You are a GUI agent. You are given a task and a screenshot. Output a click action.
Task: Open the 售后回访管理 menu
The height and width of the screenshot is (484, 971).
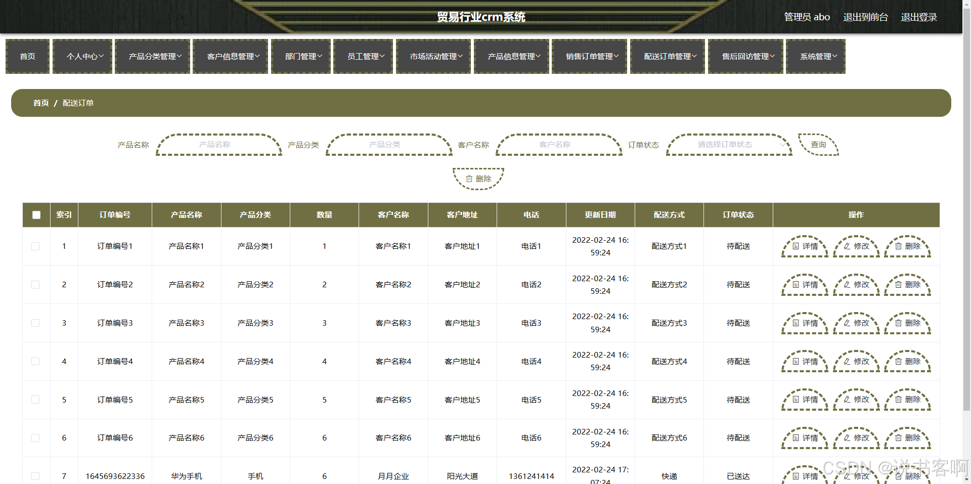click(746, 57)
